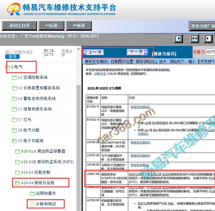
Task: Click folder icon beside 说明和操作
Action: tap(32, 194)
